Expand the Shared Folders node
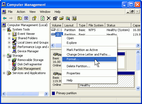The height and width of the screenshot is (104, 142). (9, 38)
